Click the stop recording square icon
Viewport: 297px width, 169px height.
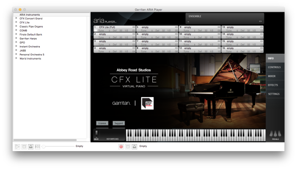tap(128, 147)
